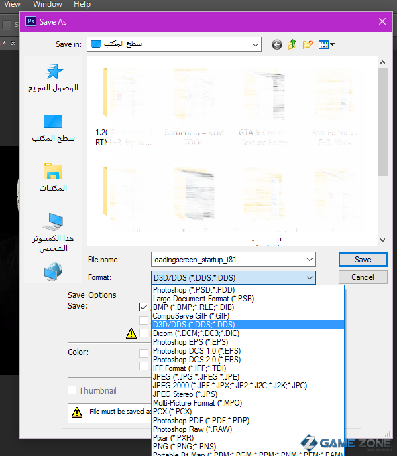
Task: Open the view menu icon
Action: [x=326, y=44]
